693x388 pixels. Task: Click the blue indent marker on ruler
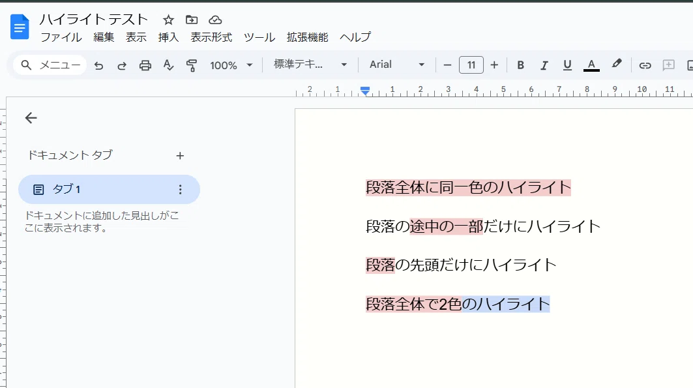(x=365, y=91)
